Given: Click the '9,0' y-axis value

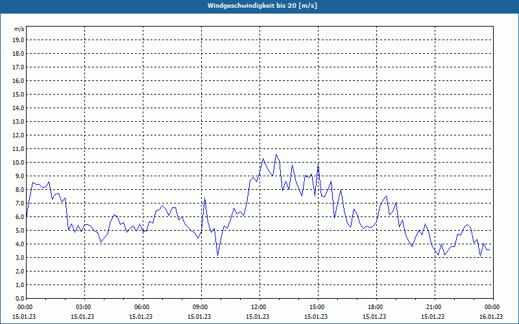Looking at the screenshot, I should (x=19, y=176).
